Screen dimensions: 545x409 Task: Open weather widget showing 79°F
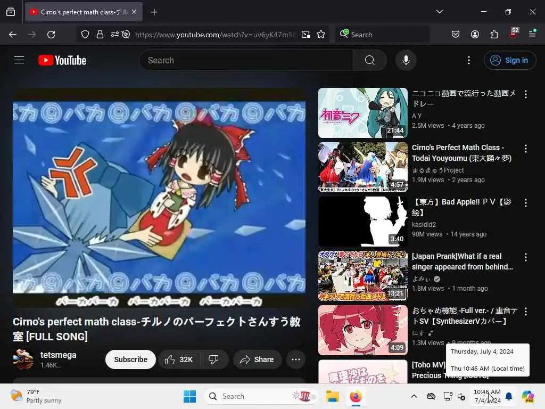pos(36,396)
